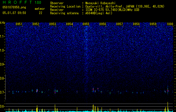This screenshot has width=176, height=112.
Task: Click the 0954 time marker
Action: click(69, 24)
